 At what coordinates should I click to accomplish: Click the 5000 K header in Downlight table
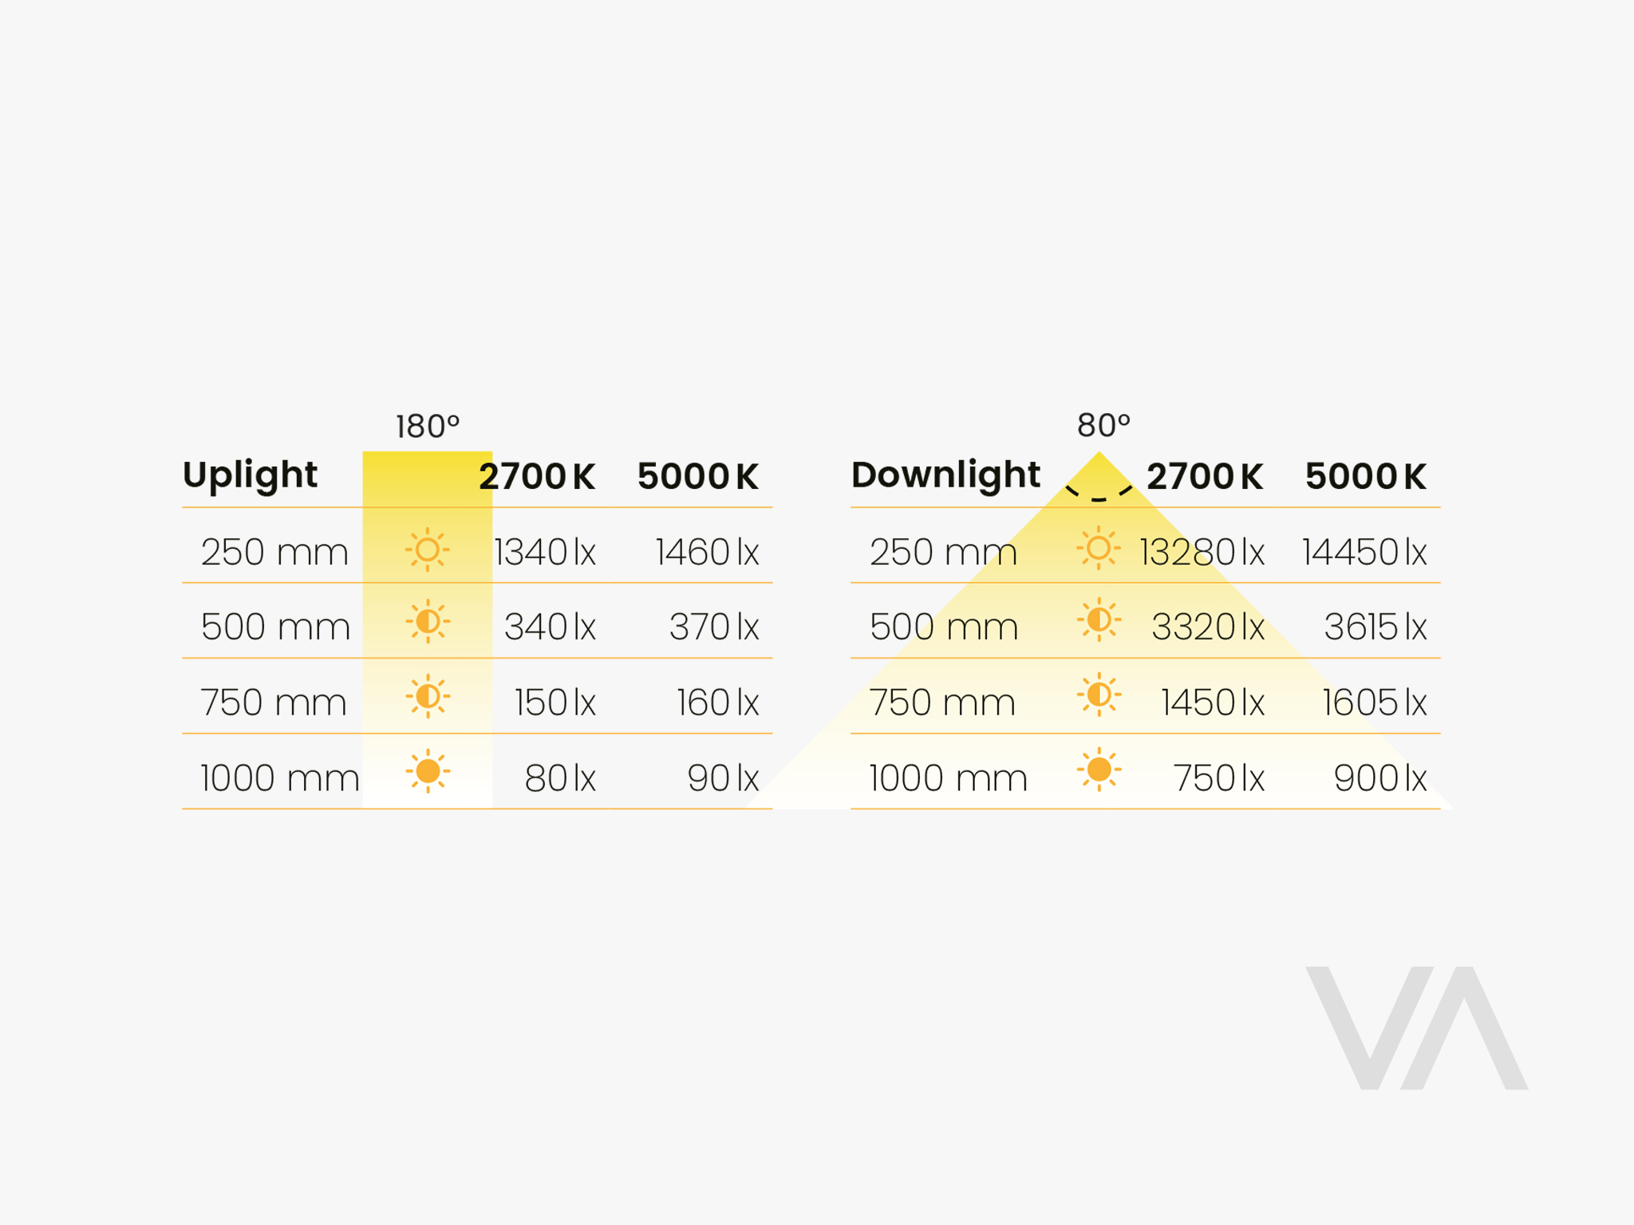click(x=1365, y=477)
